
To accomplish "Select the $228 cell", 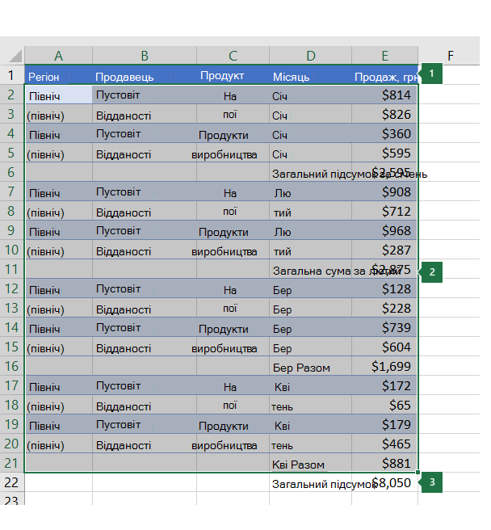I will point(384,308).
